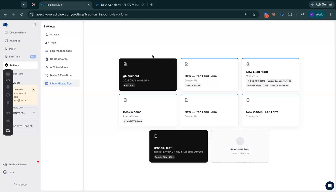Dismiss the impersonation notice with the X
Screen dimensions: 336x192
(33, 90)
